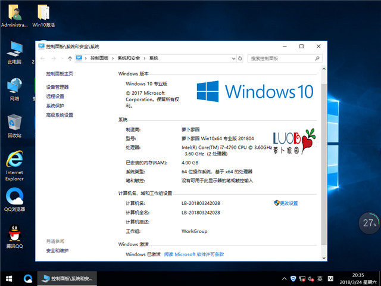Select the 控制面板 taskbar window button
Viewport: 381px width, 286px height.
[67, 278]
